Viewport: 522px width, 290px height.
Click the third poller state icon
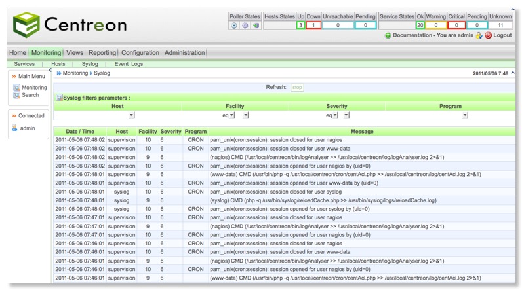coord(256,26)
